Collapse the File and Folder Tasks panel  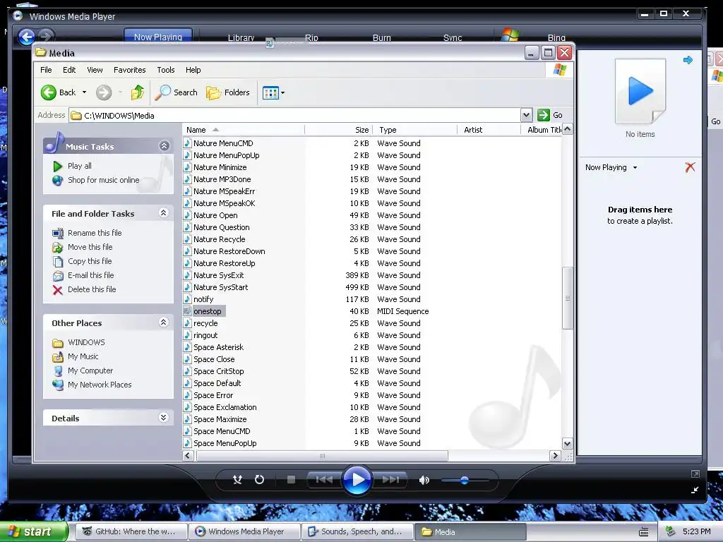pyautogui.click(x=163, y=213)
